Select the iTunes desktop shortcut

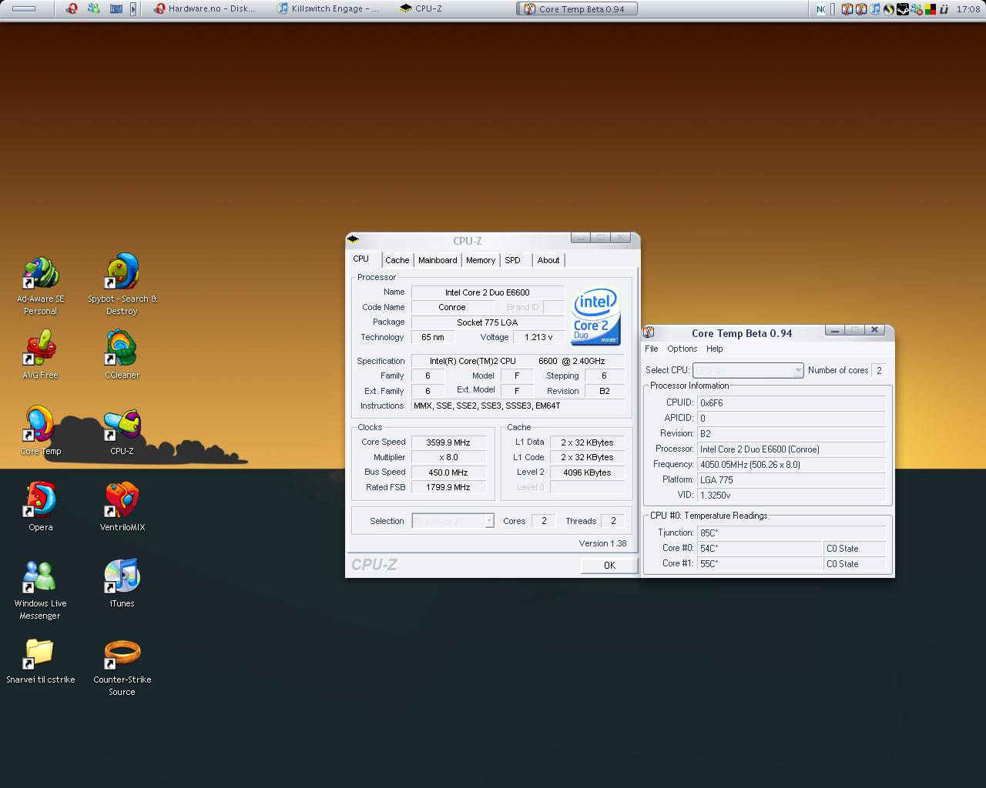(x=122, y=584)
